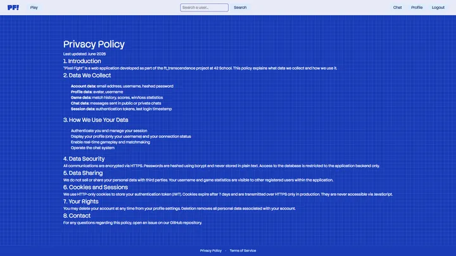Viewport: 456px width, 256px height.
Task: Select the 3. How We Use Your Data heading
Action: [x=96, y=120]
